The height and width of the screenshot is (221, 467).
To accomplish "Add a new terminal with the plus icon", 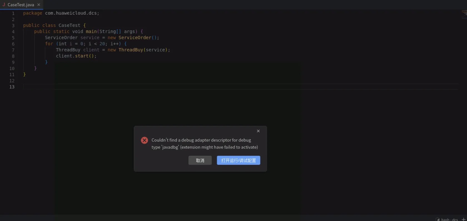I will coord(463,219).
